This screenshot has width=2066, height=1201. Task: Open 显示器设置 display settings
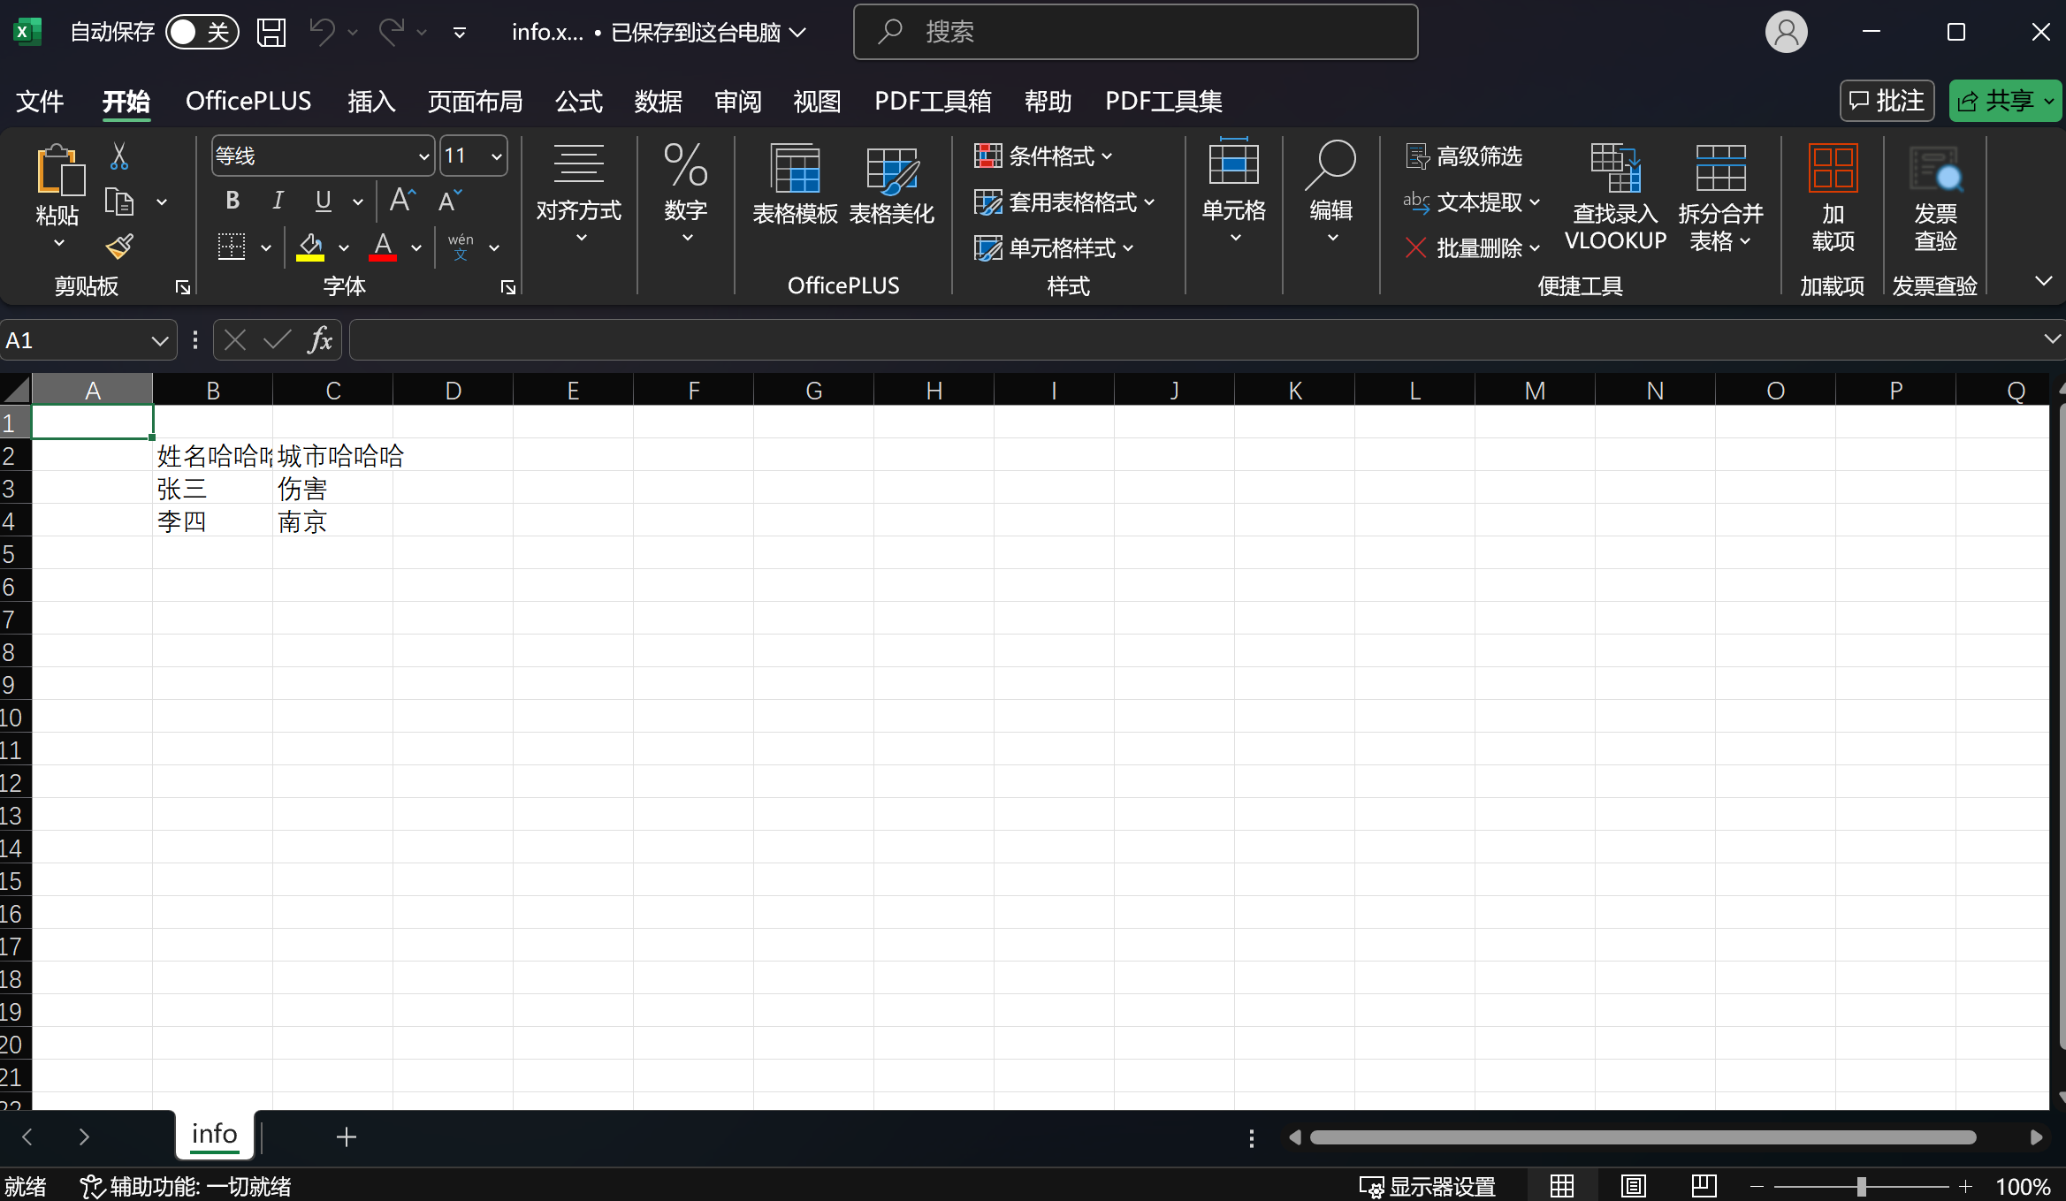coord(1427,1186)
